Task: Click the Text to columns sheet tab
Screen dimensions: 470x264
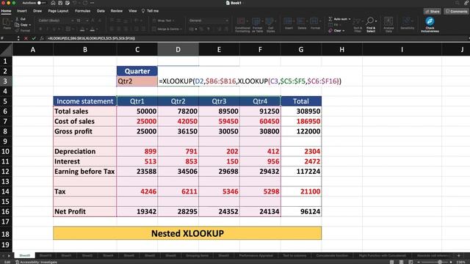Action: (x=294, y=256)
